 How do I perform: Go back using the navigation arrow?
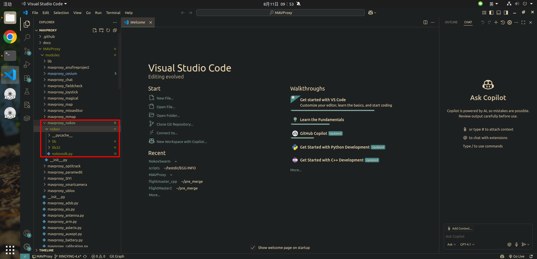point(183,13)
